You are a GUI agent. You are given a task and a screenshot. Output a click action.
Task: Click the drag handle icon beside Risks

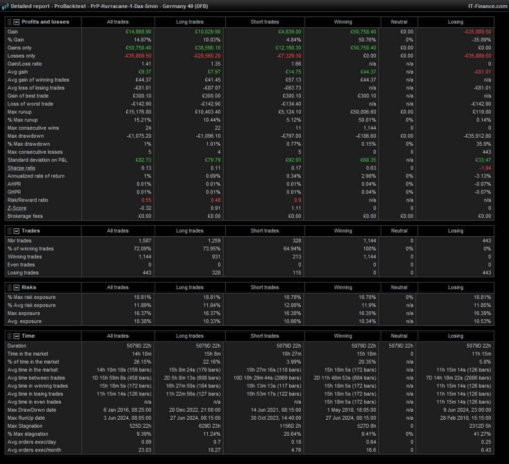click(8, 287)
